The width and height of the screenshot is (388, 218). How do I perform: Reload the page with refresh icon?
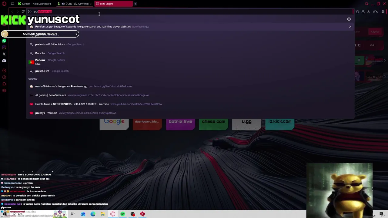(23, 12)
